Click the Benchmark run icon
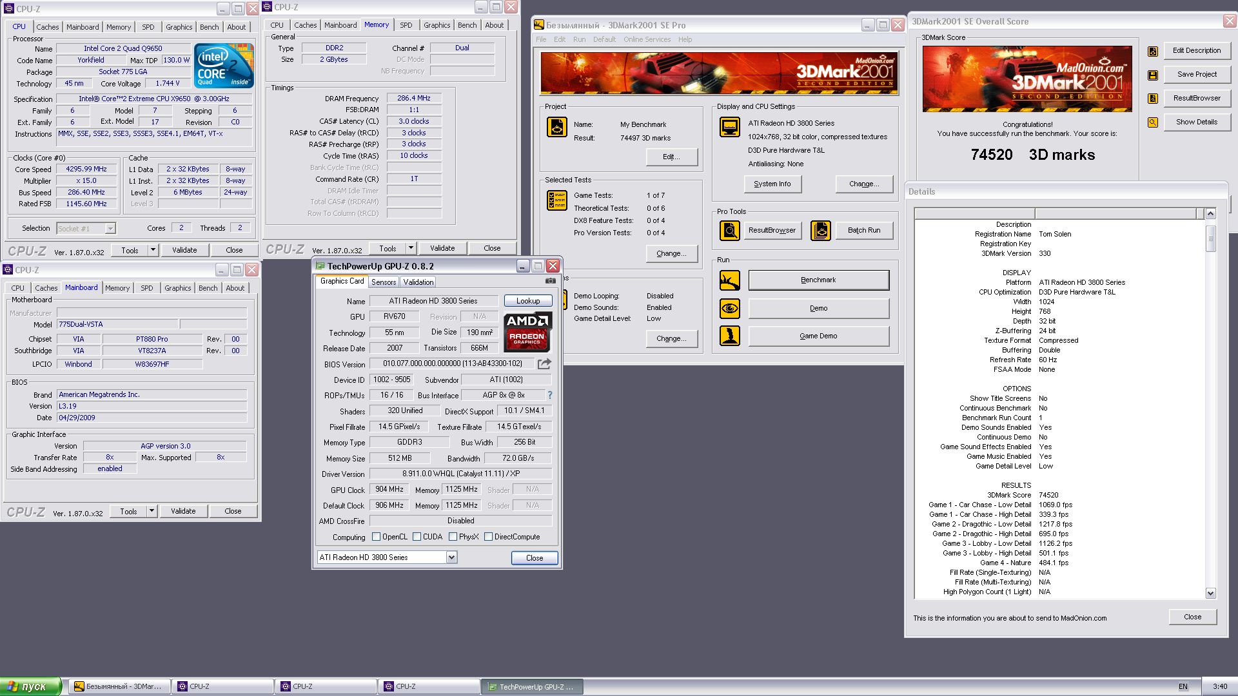This screenshot has height=696, width=1238. (730, 280)
